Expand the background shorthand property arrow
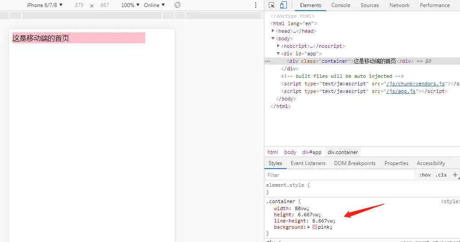Image resolution: width=460 pixels, height=242 pixels. tap(309, 227)
